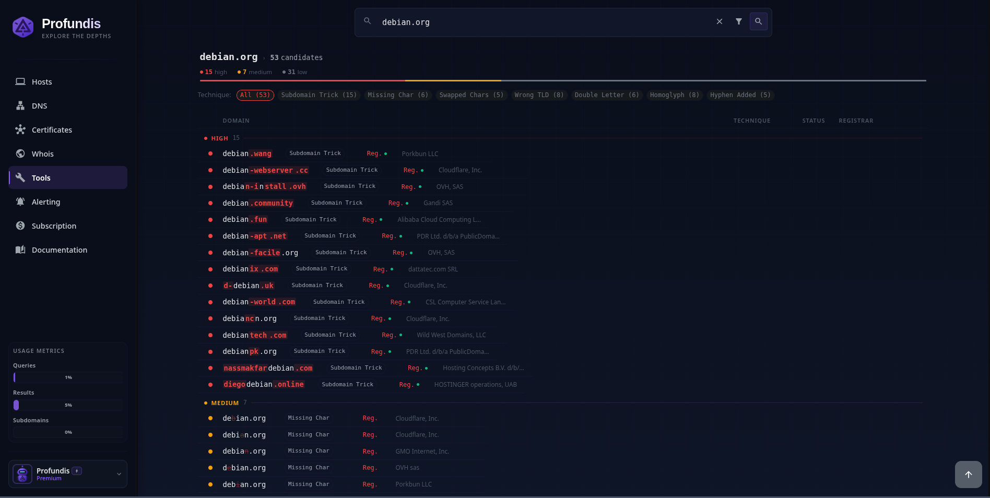Clear the search field with X
The image size is (990, 498).
720,21
